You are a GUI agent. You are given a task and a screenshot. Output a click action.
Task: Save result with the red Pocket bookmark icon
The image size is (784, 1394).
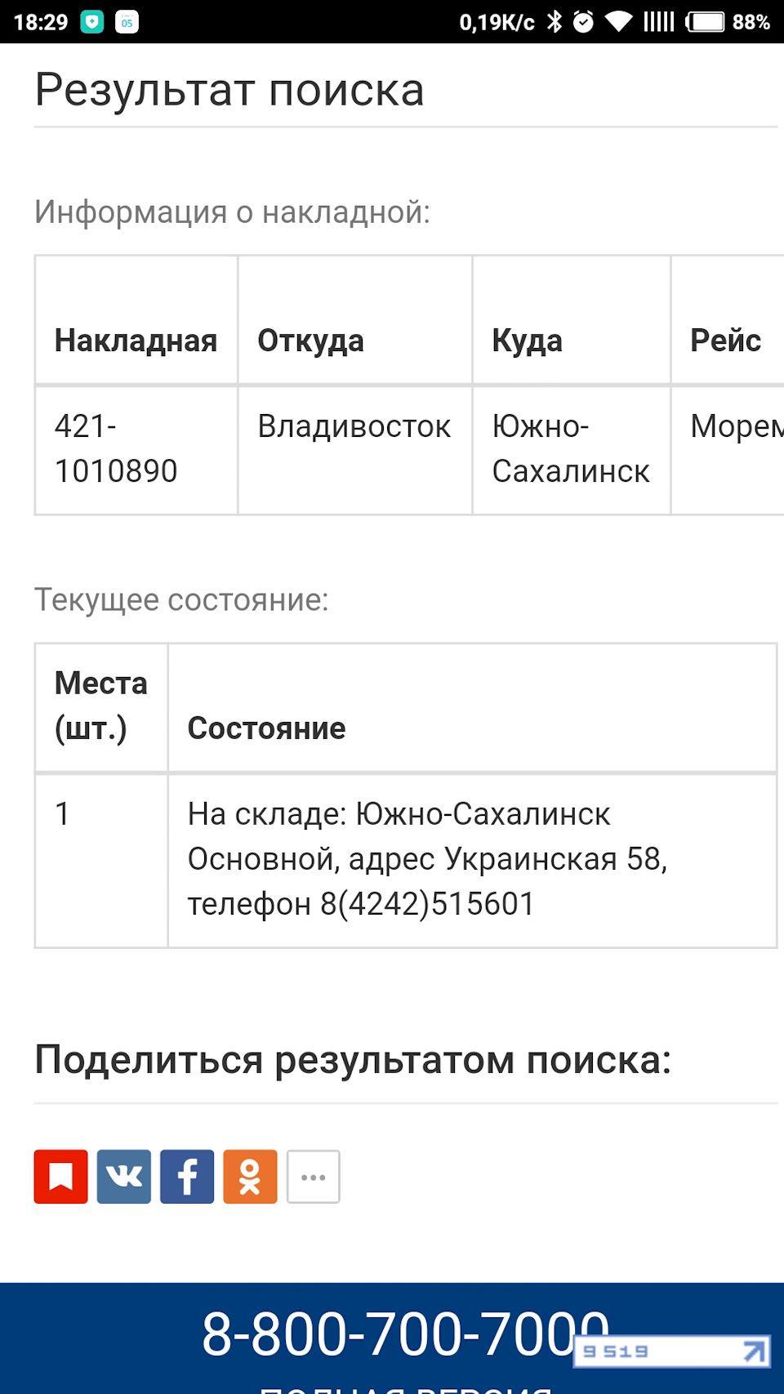60,1176
